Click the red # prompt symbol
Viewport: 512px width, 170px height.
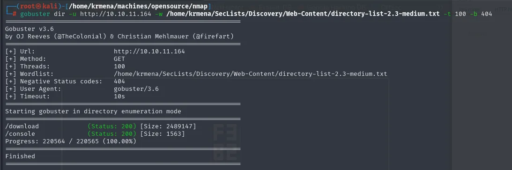click(x=15, y=14)
